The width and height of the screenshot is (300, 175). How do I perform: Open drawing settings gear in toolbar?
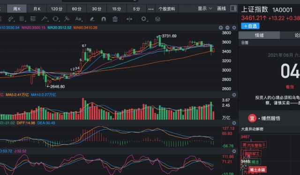pos(144,19)
